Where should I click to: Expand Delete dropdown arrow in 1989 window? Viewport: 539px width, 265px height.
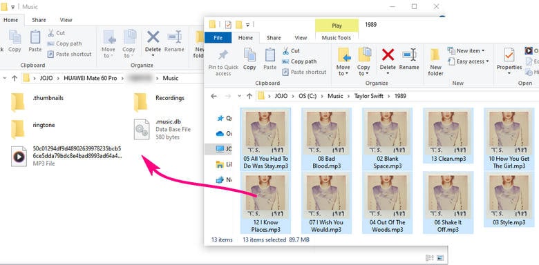(x=388, y=73)
